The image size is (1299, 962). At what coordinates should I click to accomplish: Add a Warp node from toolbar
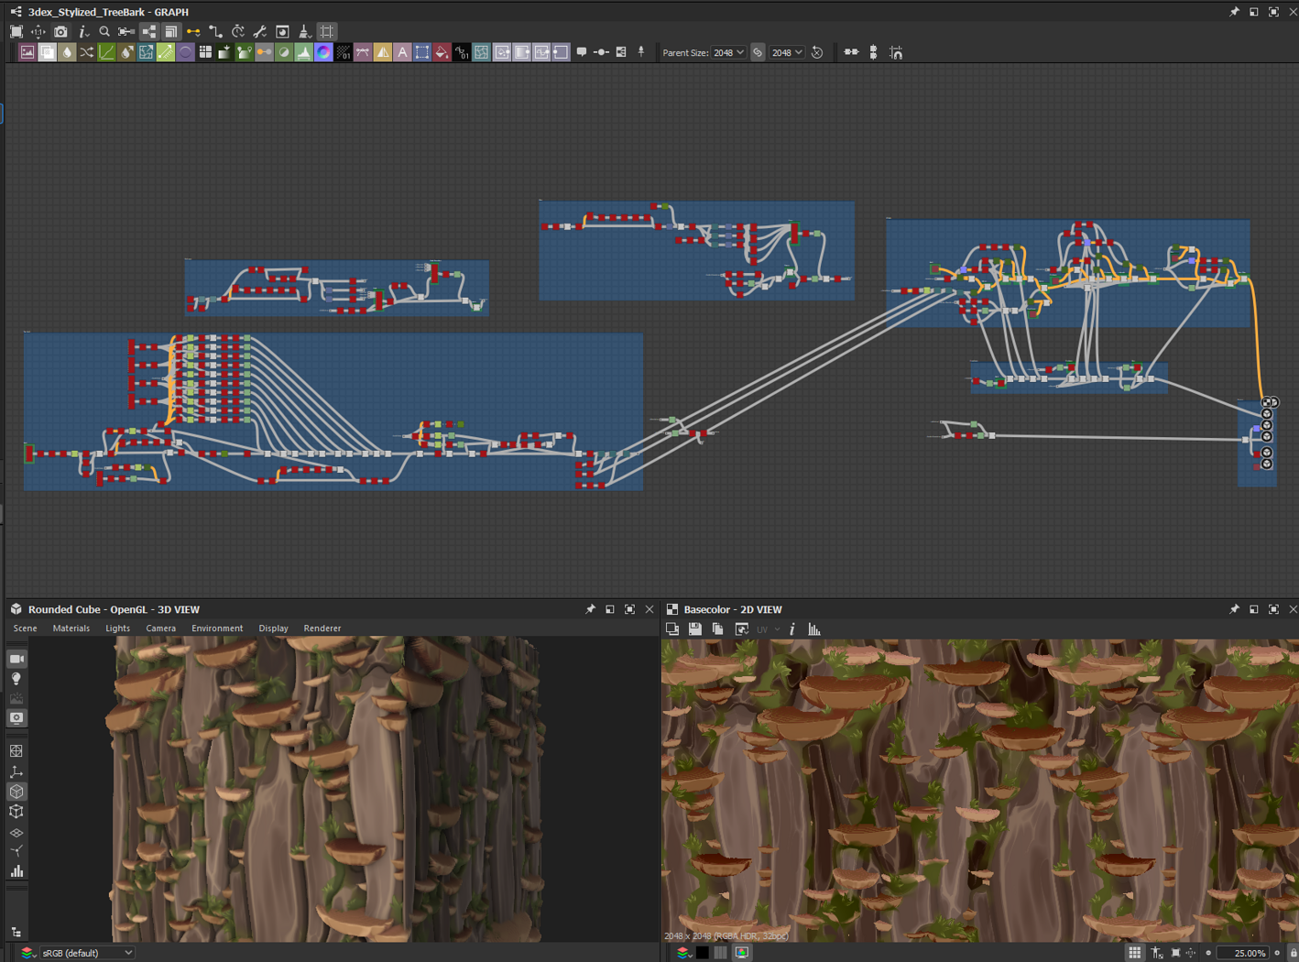coord(482,52)
